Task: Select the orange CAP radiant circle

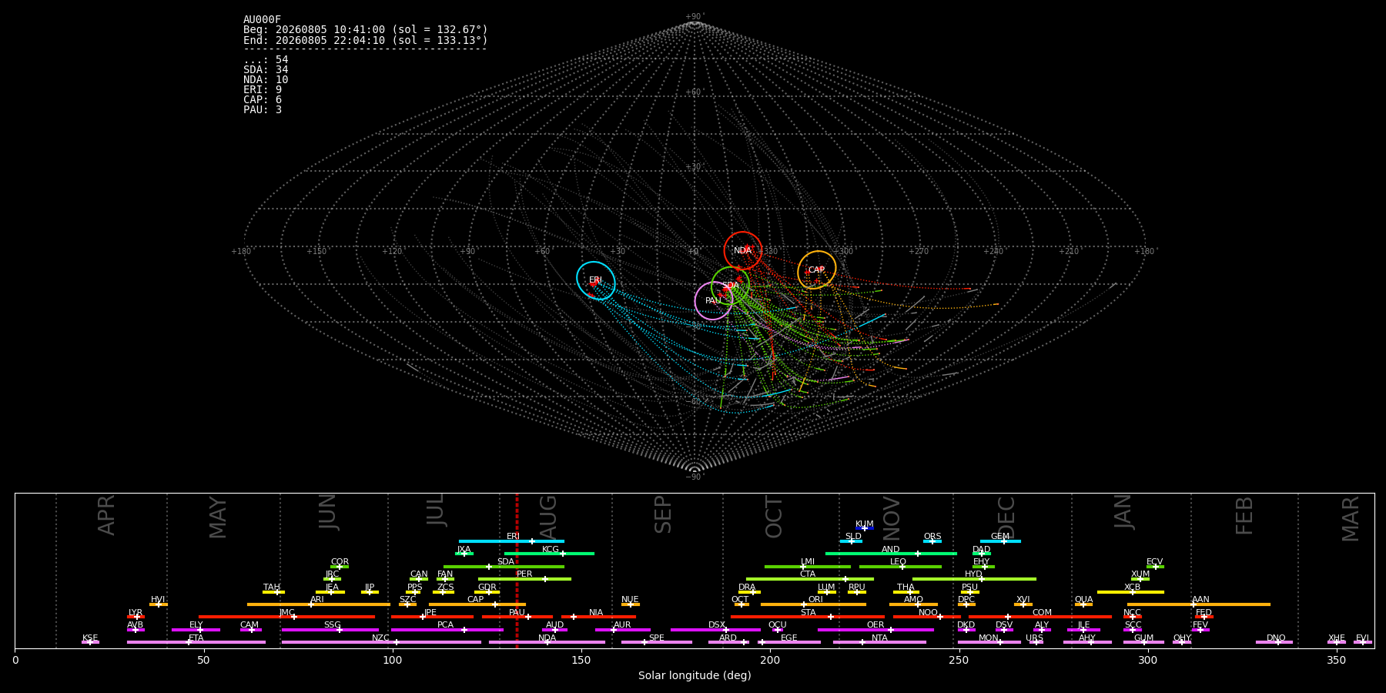Action: 817,270
